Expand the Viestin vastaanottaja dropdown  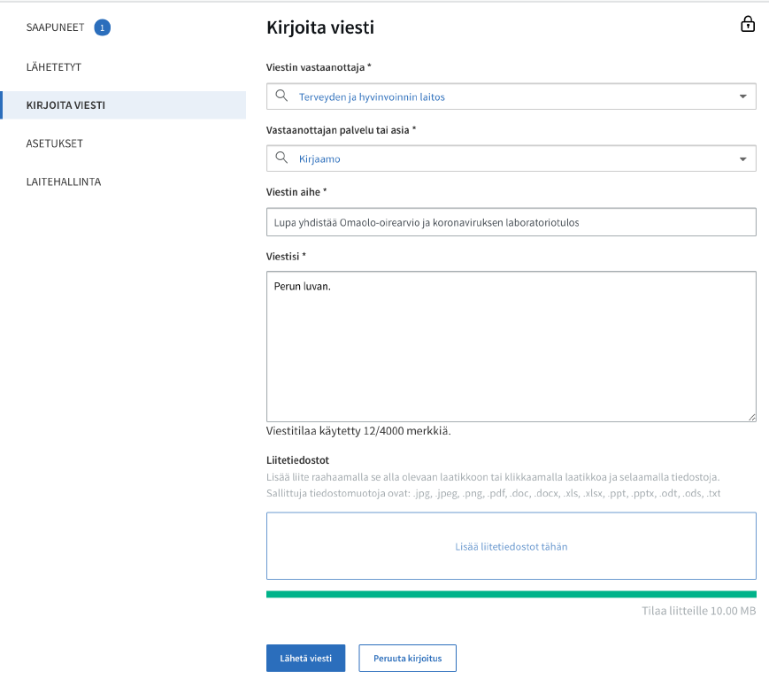pyautogui.click(x=743, y=95)
